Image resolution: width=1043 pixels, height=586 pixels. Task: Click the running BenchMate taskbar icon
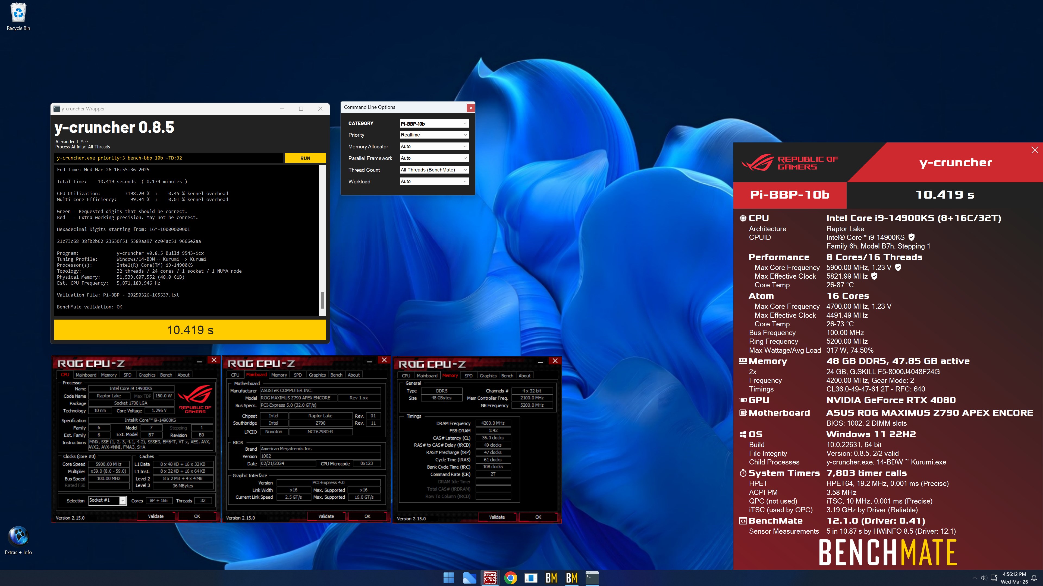click(572, 578)
